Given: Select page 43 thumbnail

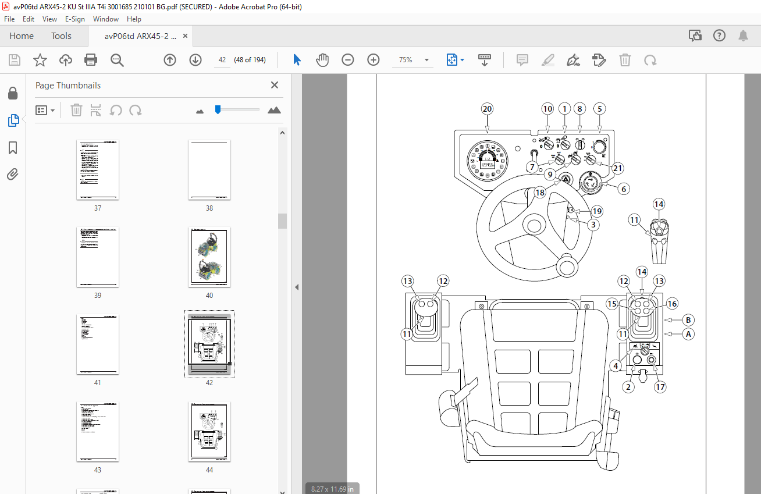Looking at the screenshot, I should tap(98, 432).
